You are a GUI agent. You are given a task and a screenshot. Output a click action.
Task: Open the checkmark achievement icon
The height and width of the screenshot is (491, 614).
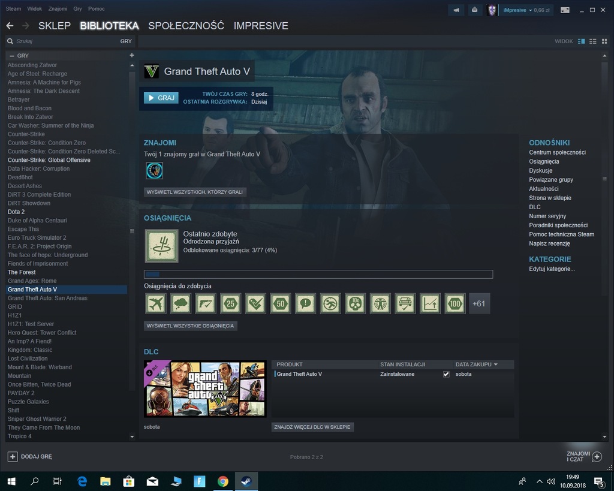point(255,303)
